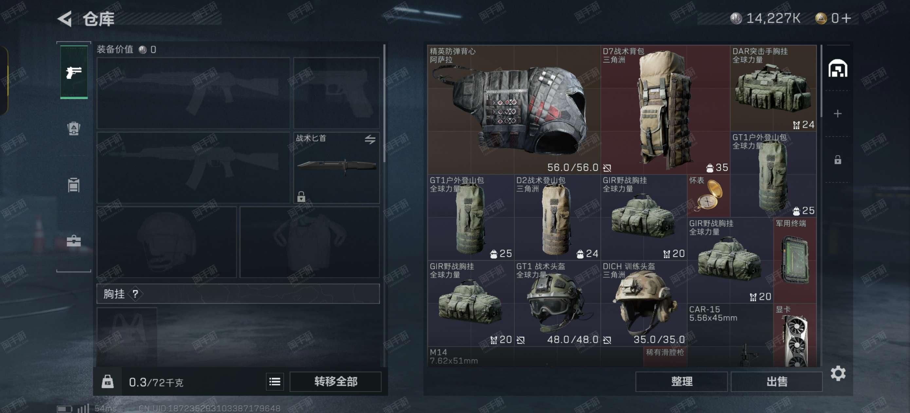Toggle the loadout list view icon
The height and width of the screenshot is (413, 910).
pos(275,381)
